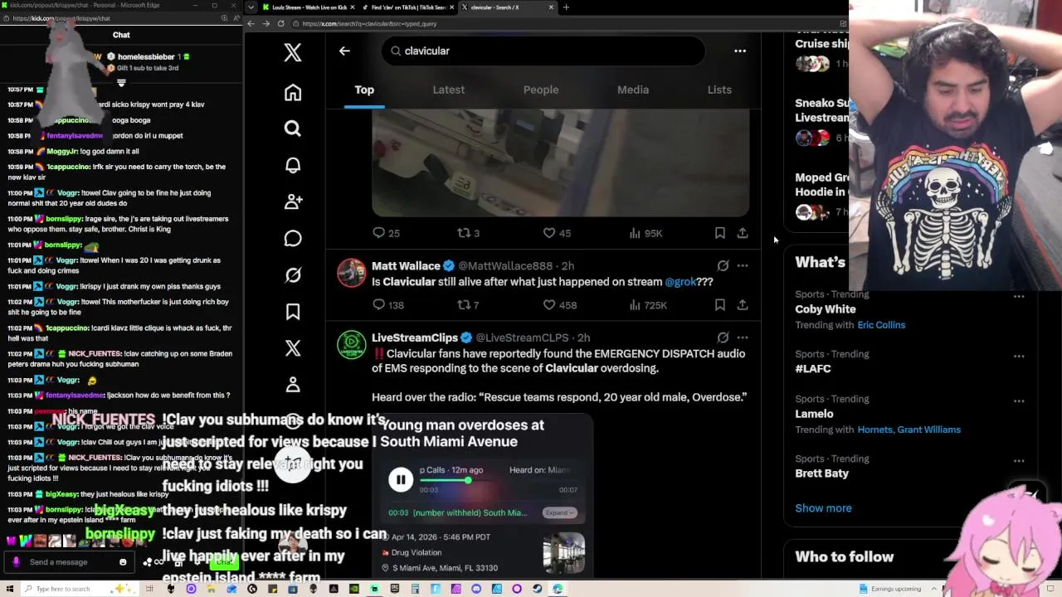Screen dimensions: 1062x597
Task: Open more options on Matt Wallace's post
Action: coord(742,265)
